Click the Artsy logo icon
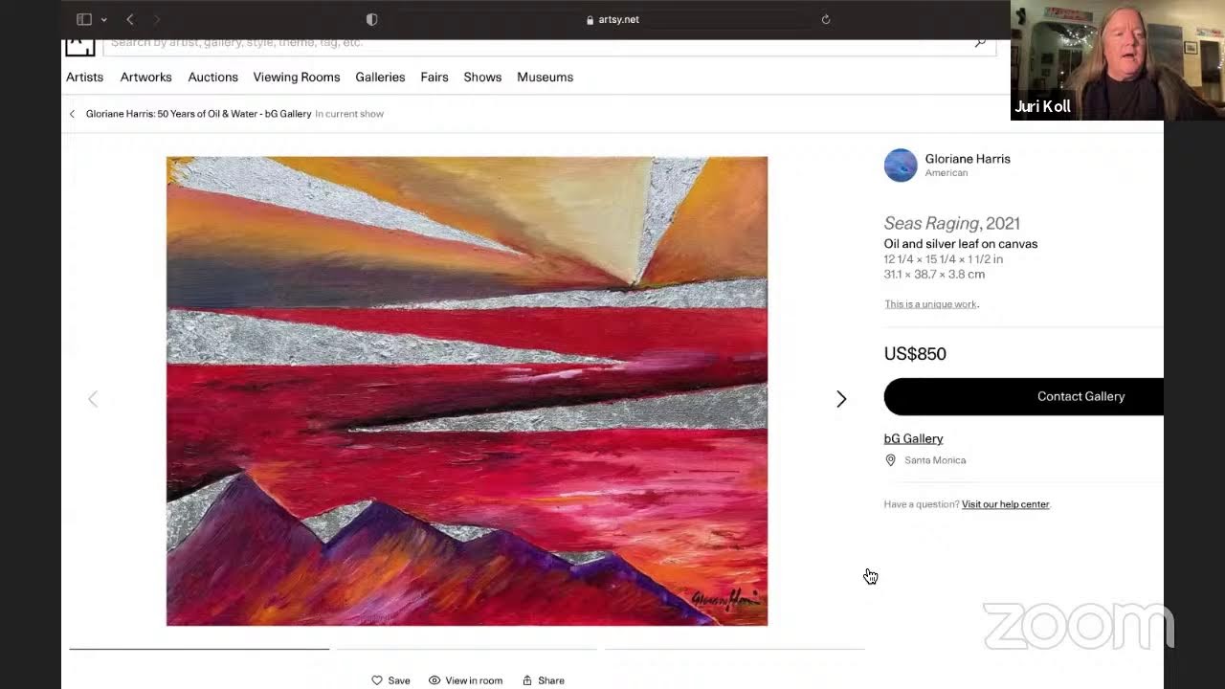 click(x=79, y=45)
